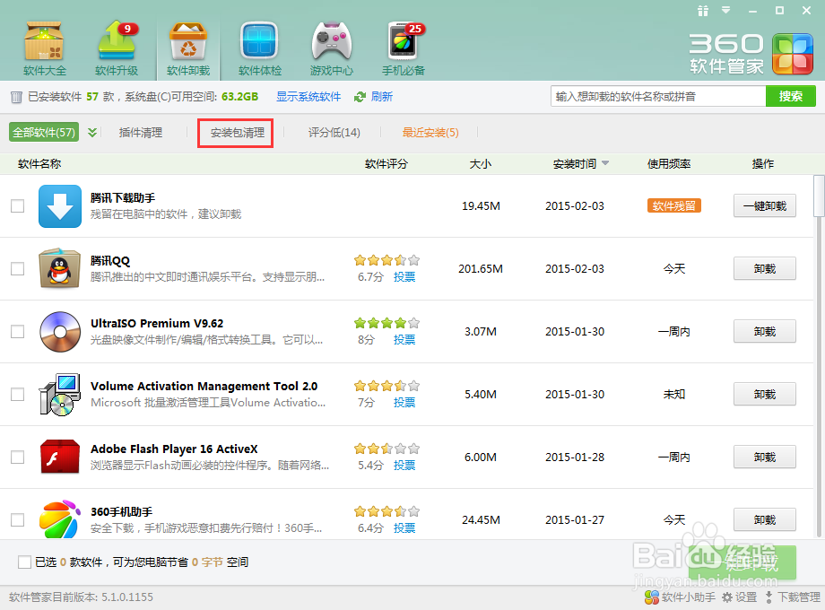Expand the 全部软件 filter chevron
825x610 pixels.
click(90, 131)
